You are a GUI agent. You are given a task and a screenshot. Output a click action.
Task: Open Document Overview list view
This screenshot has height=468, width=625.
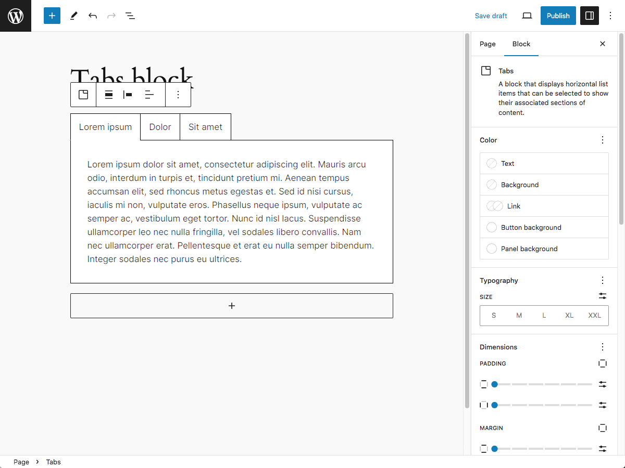coord(130,16)
